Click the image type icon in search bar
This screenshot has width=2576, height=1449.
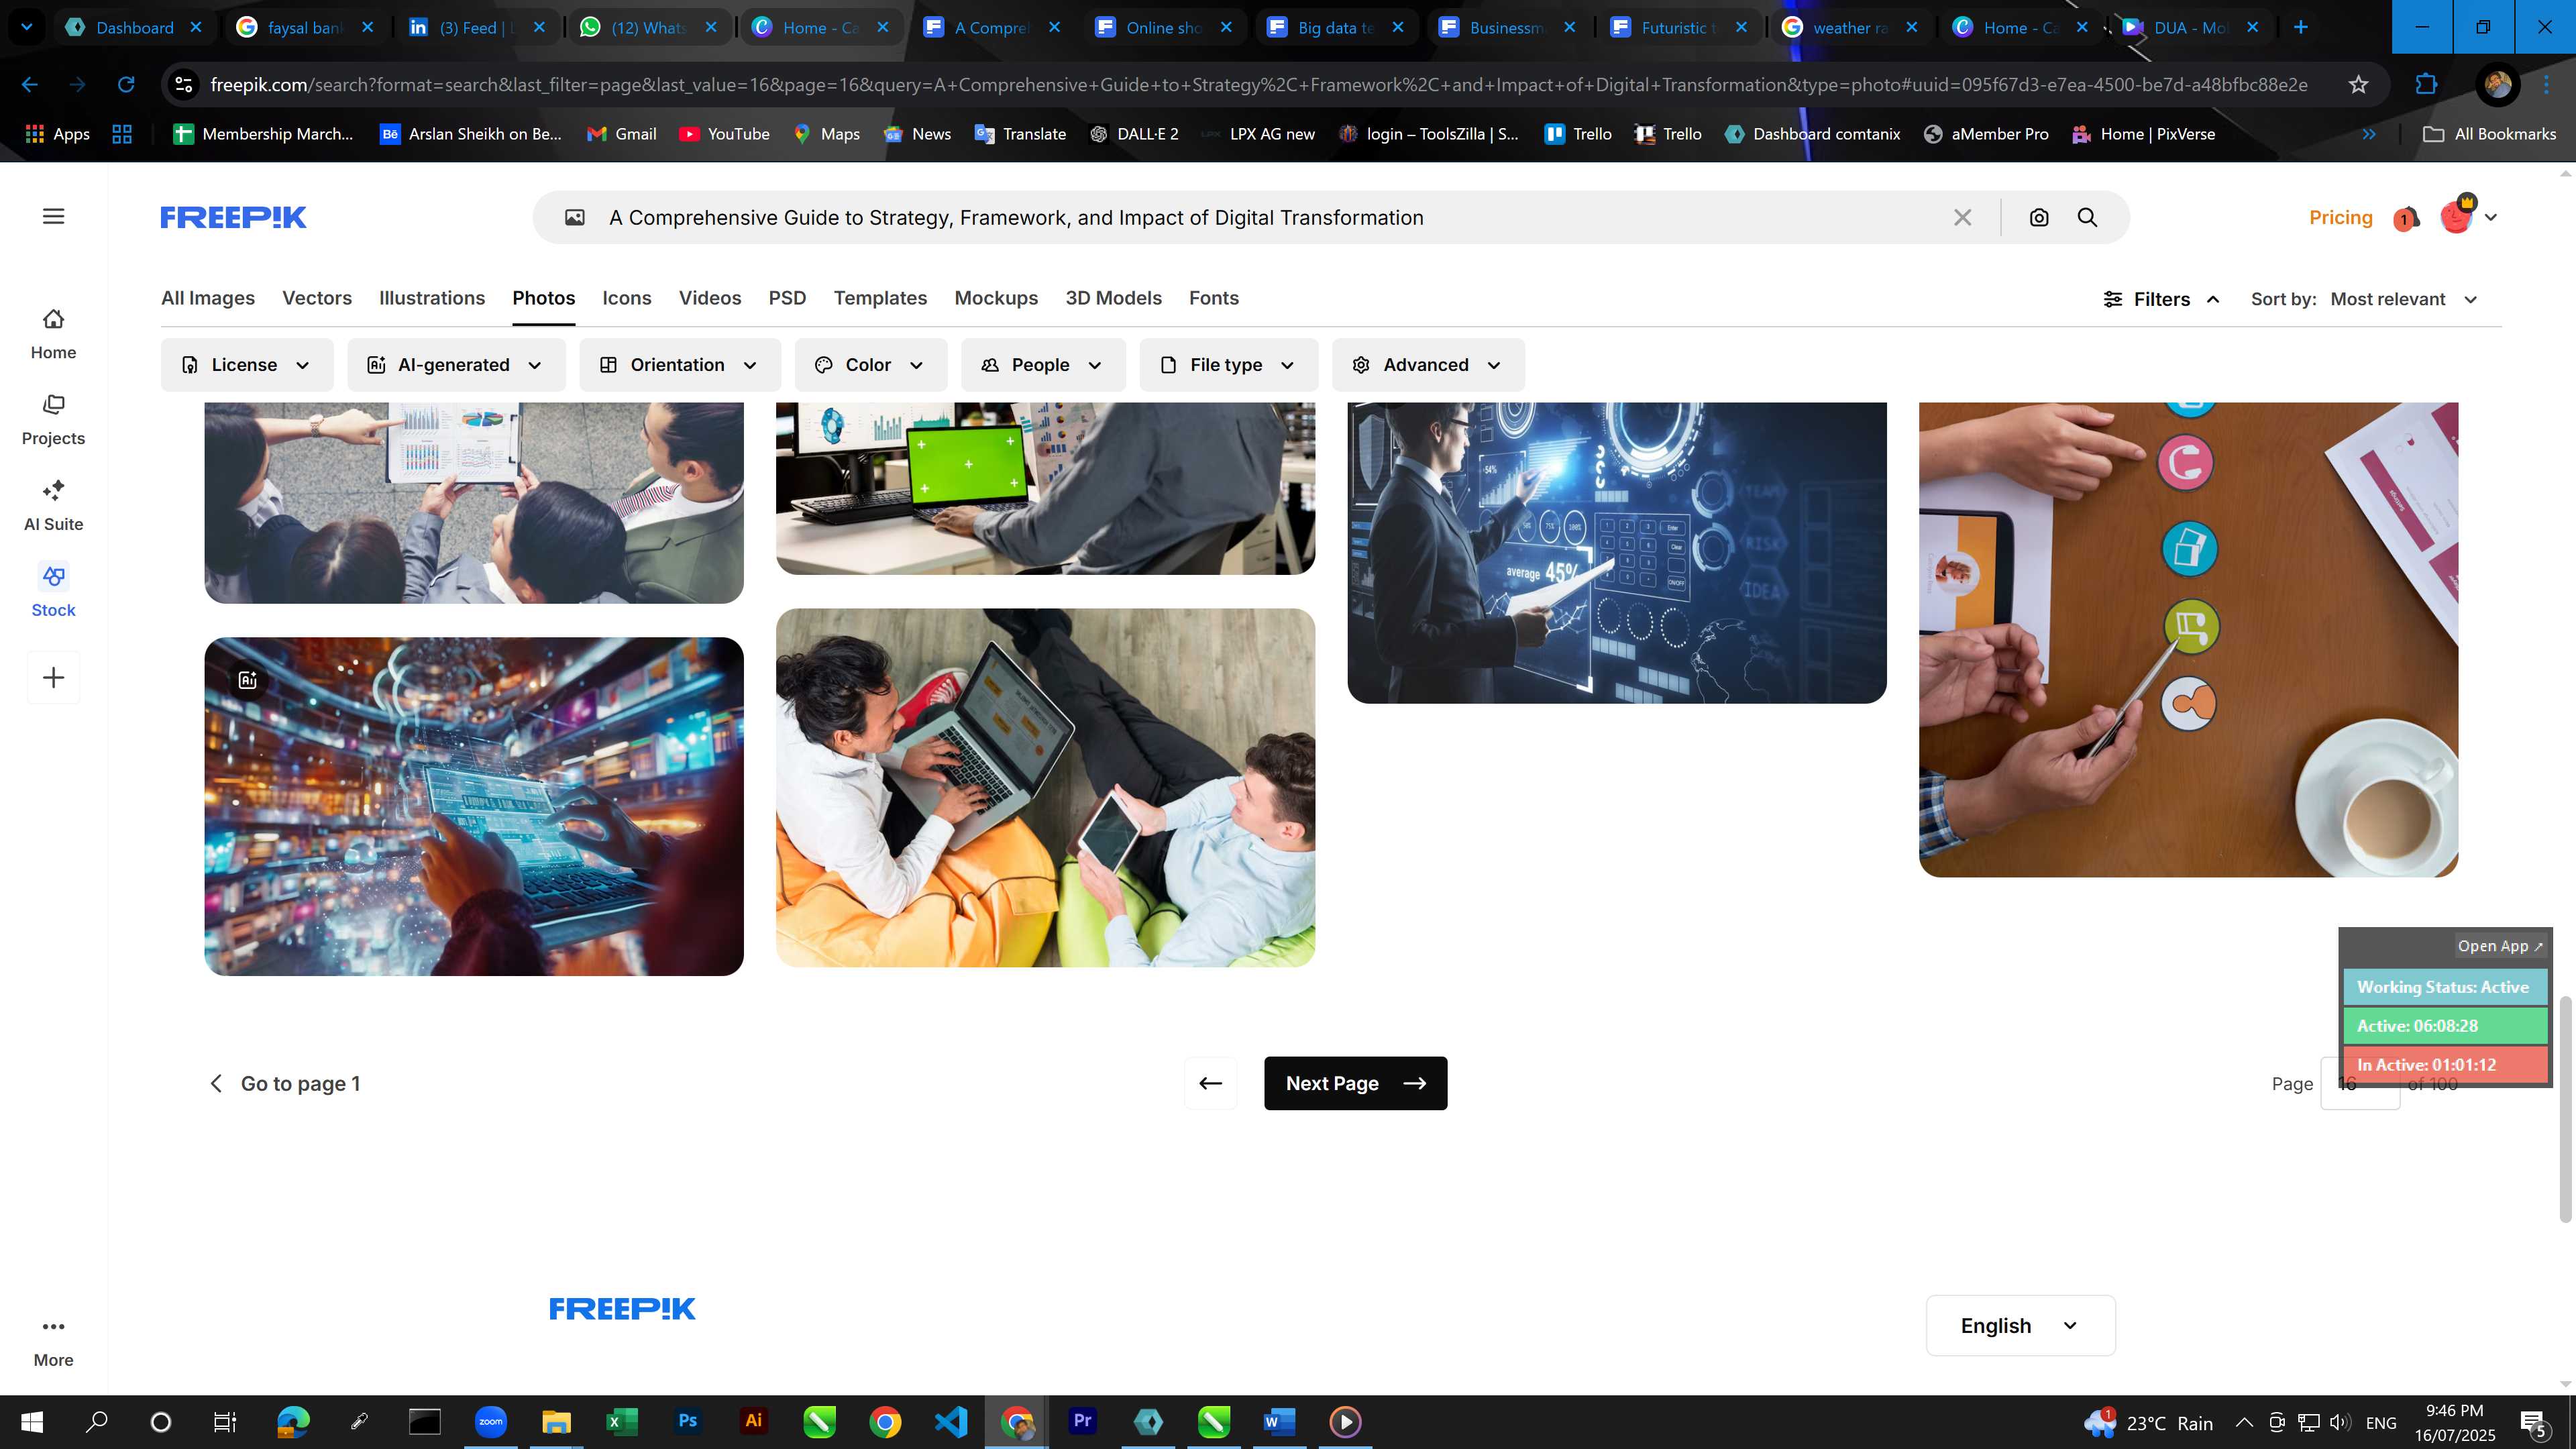(575, 218)
